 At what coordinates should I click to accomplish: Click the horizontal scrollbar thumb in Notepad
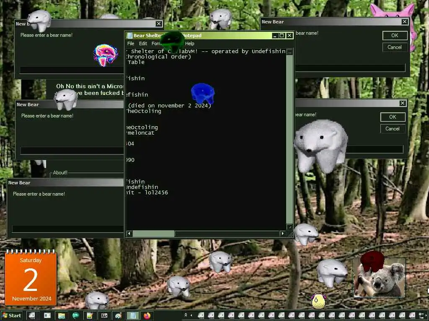point(153,233)
